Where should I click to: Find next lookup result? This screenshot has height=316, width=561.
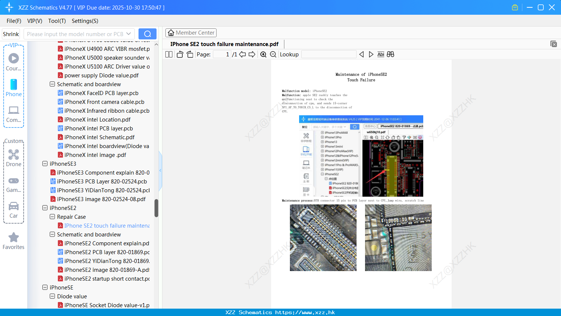click(371, 55)
